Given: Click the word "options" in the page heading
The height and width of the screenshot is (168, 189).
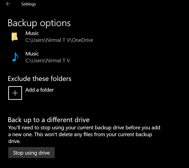Looking at the screenshot, I should [55, 23].
